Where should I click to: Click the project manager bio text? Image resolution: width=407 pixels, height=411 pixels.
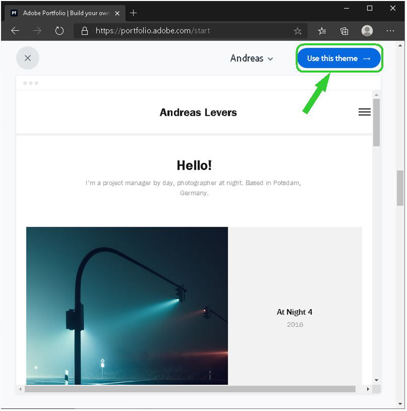193,188
